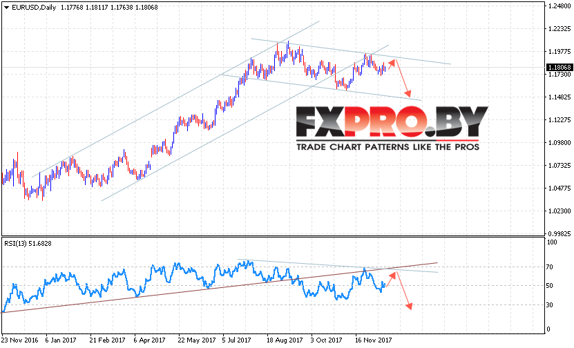This screenshot has width=574, height=348.
Task: Click the 1.14825 price scale value
Action: coord(559,97)
